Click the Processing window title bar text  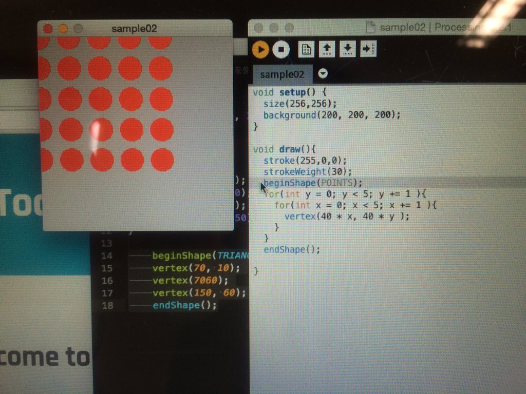point(445,27)
